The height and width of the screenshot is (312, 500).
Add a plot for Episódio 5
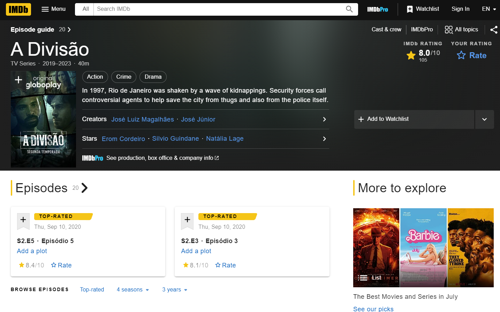(x=32, y=251)
